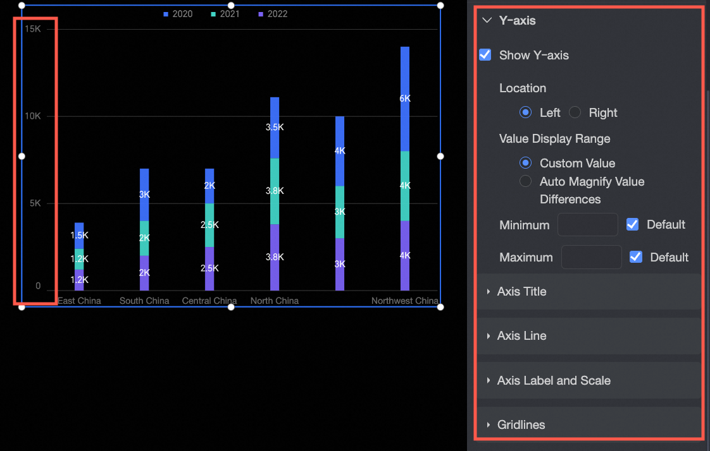Choose Custom Value display range
The height and width of the screenshot is (451, 710).
[x=525, y=163]
